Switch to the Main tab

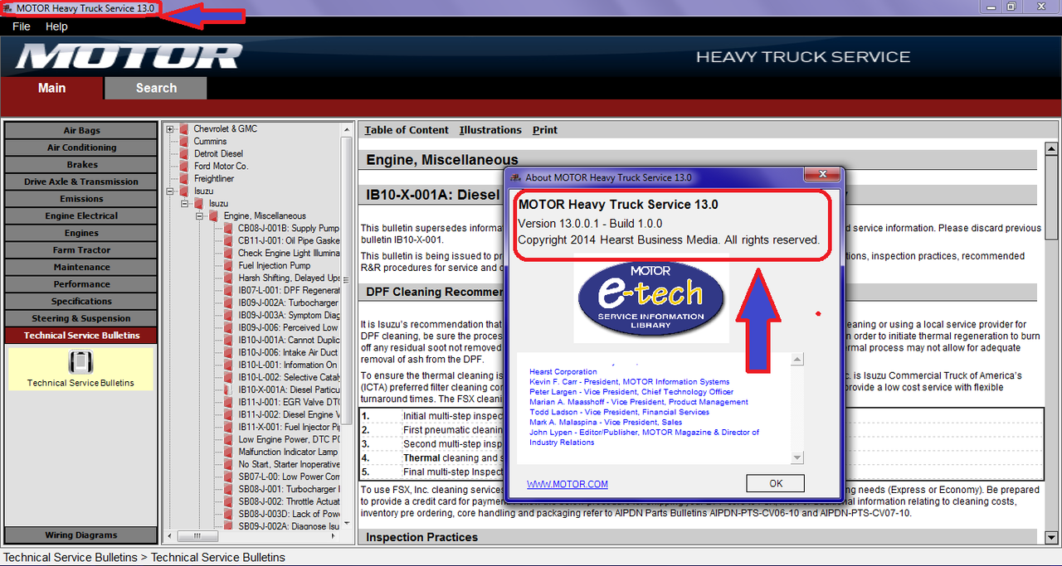(x=51, y=88)
